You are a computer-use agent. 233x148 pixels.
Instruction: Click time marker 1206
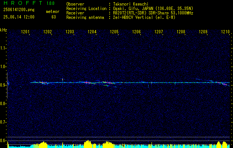click(x=136, y=31)
